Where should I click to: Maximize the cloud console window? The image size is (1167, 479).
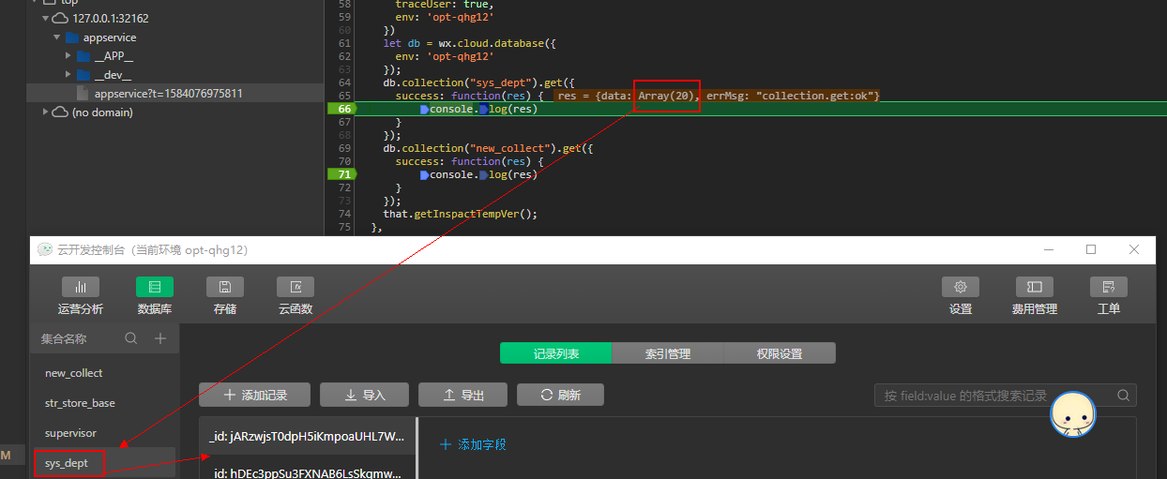1091,249
